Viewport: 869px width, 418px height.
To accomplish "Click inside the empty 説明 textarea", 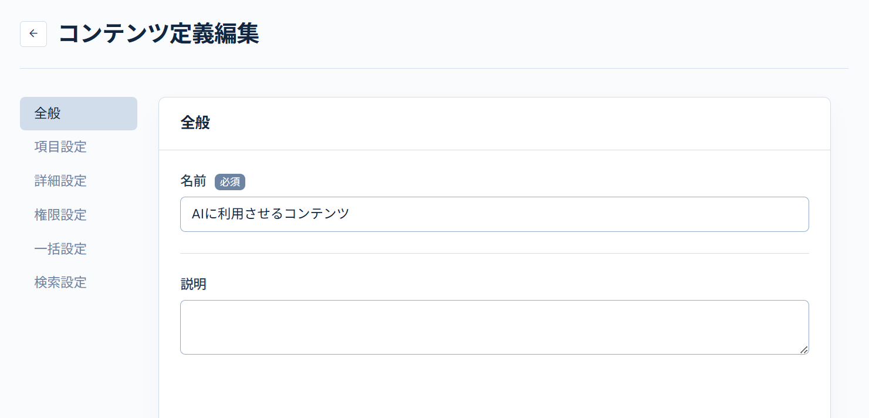I will click(494, 326).
